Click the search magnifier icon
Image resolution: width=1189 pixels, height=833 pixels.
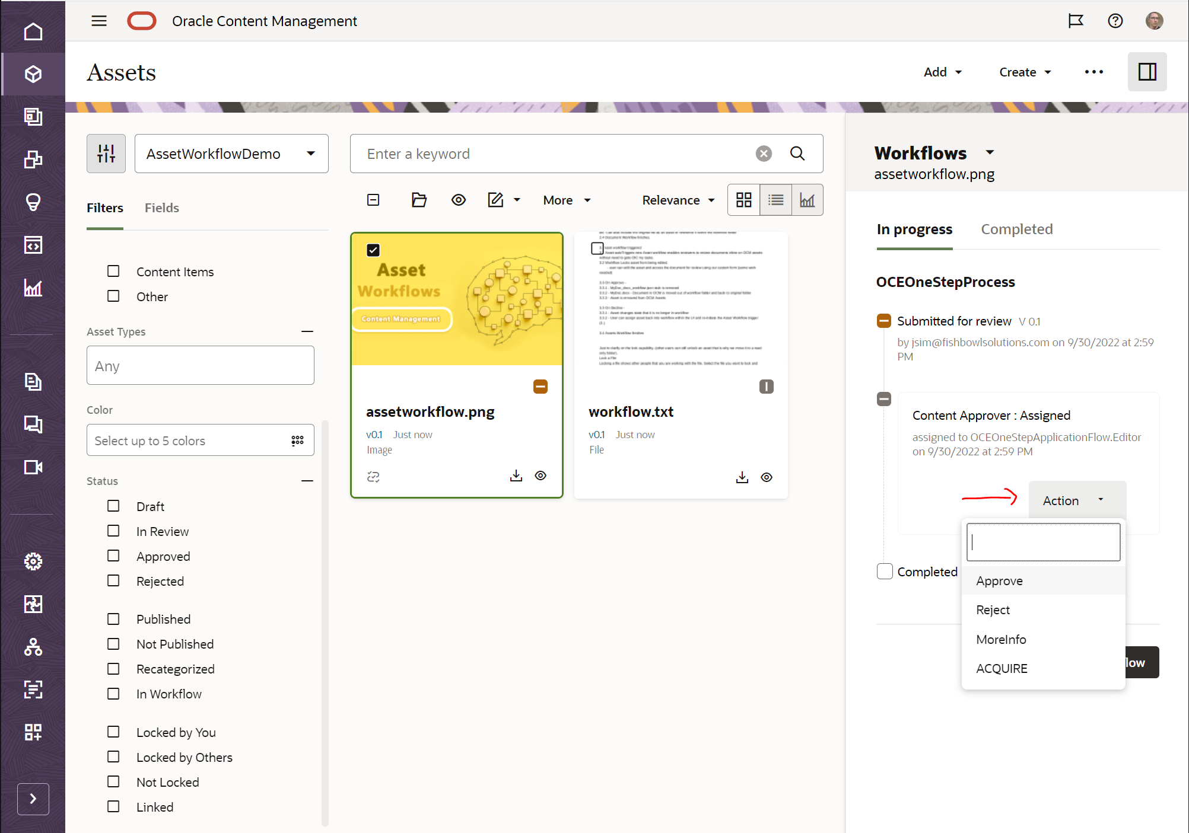click(798, 154)
